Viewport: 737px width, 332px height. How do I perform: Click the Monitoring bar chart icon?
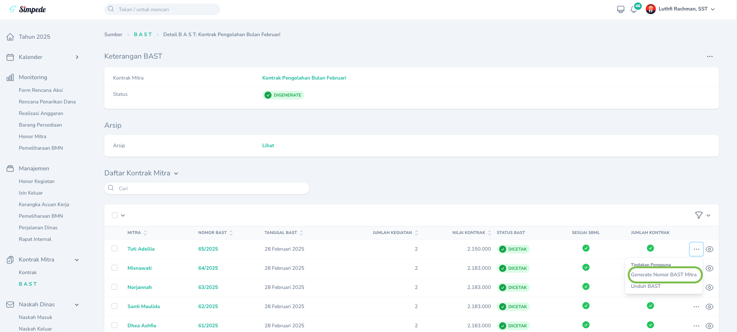[x=10, y=77]
